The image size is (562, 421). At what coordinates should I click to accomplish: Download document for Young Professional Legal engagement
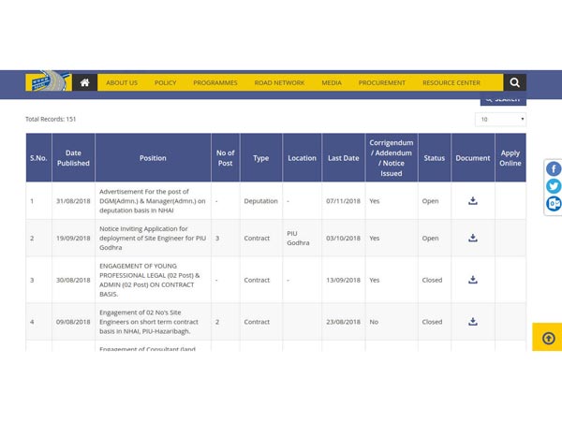pyautogui.click(x=473, y=280)
